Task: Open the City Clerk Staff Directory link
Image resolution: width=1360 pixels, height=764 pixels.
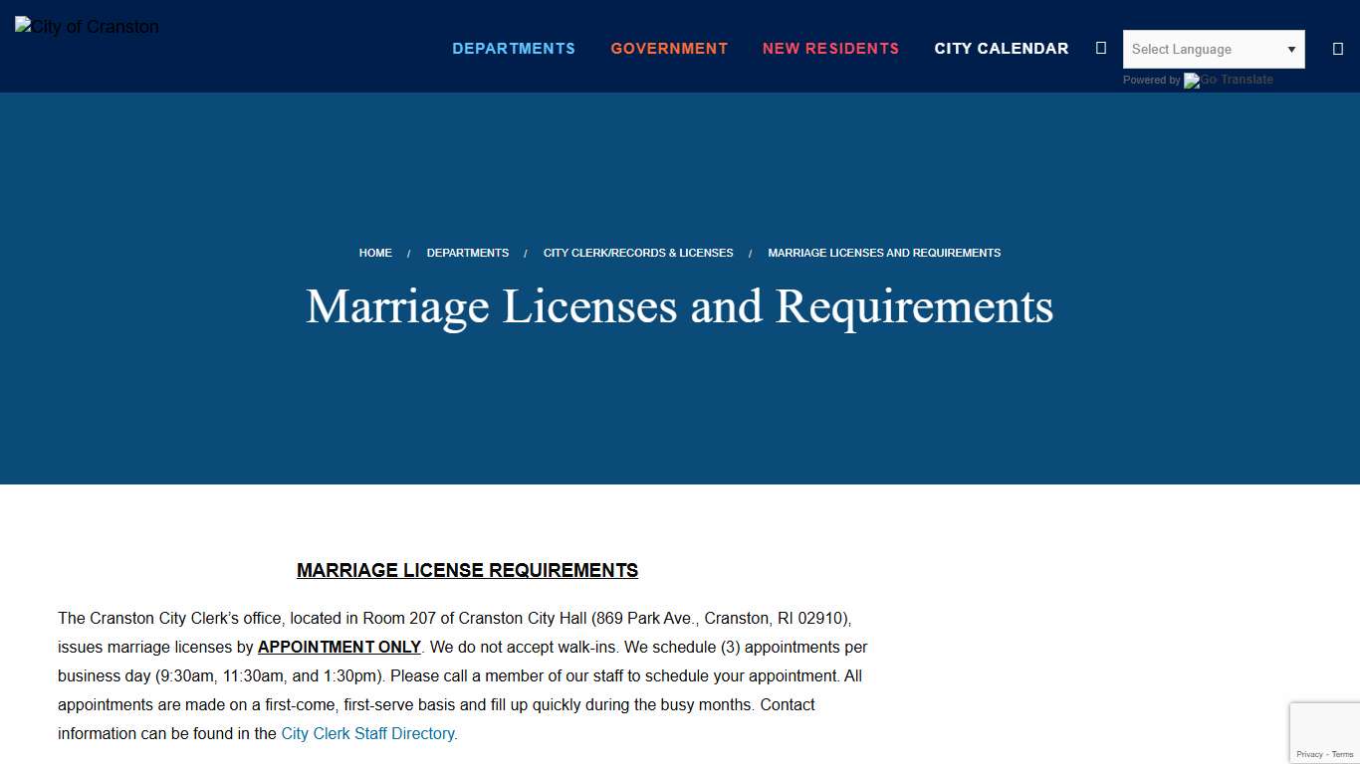Action: (367, 733)
